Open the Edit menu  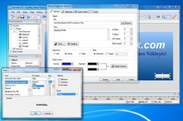(x=18, y=12)
